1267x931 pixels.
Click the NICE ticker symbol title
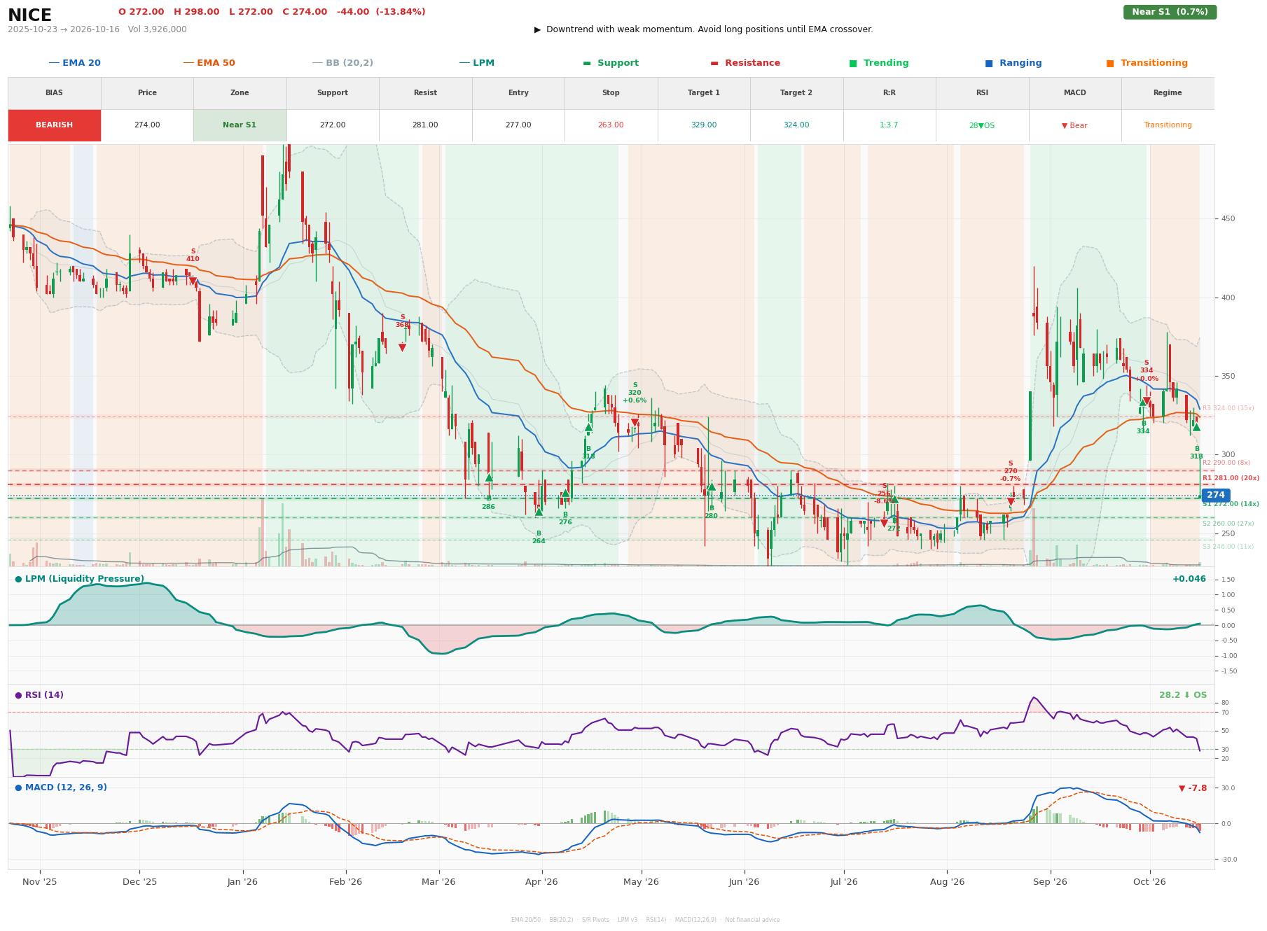click(29, 15)
